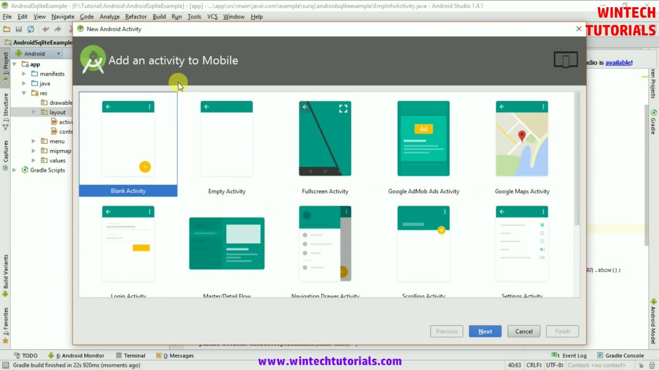Open the Window menu
The width and height of the screenshot is (659, 370).
pos(234,16)
